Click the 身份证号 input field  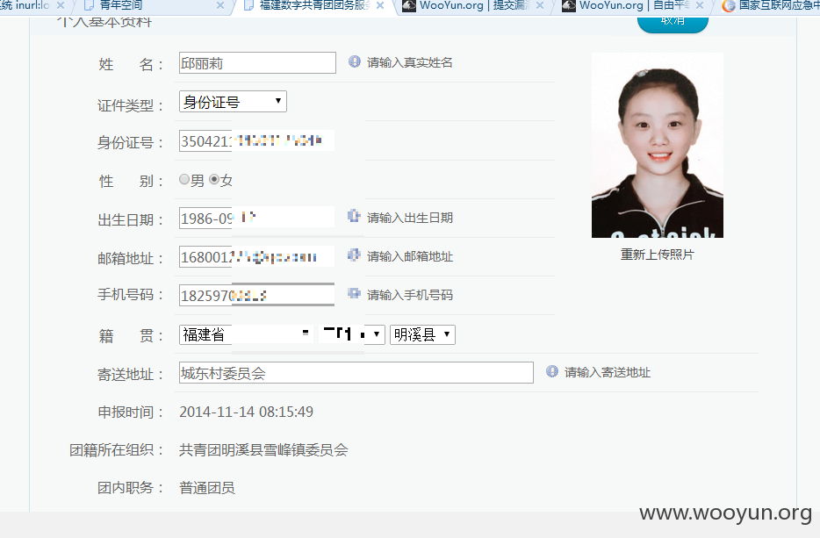coord(257,140)
